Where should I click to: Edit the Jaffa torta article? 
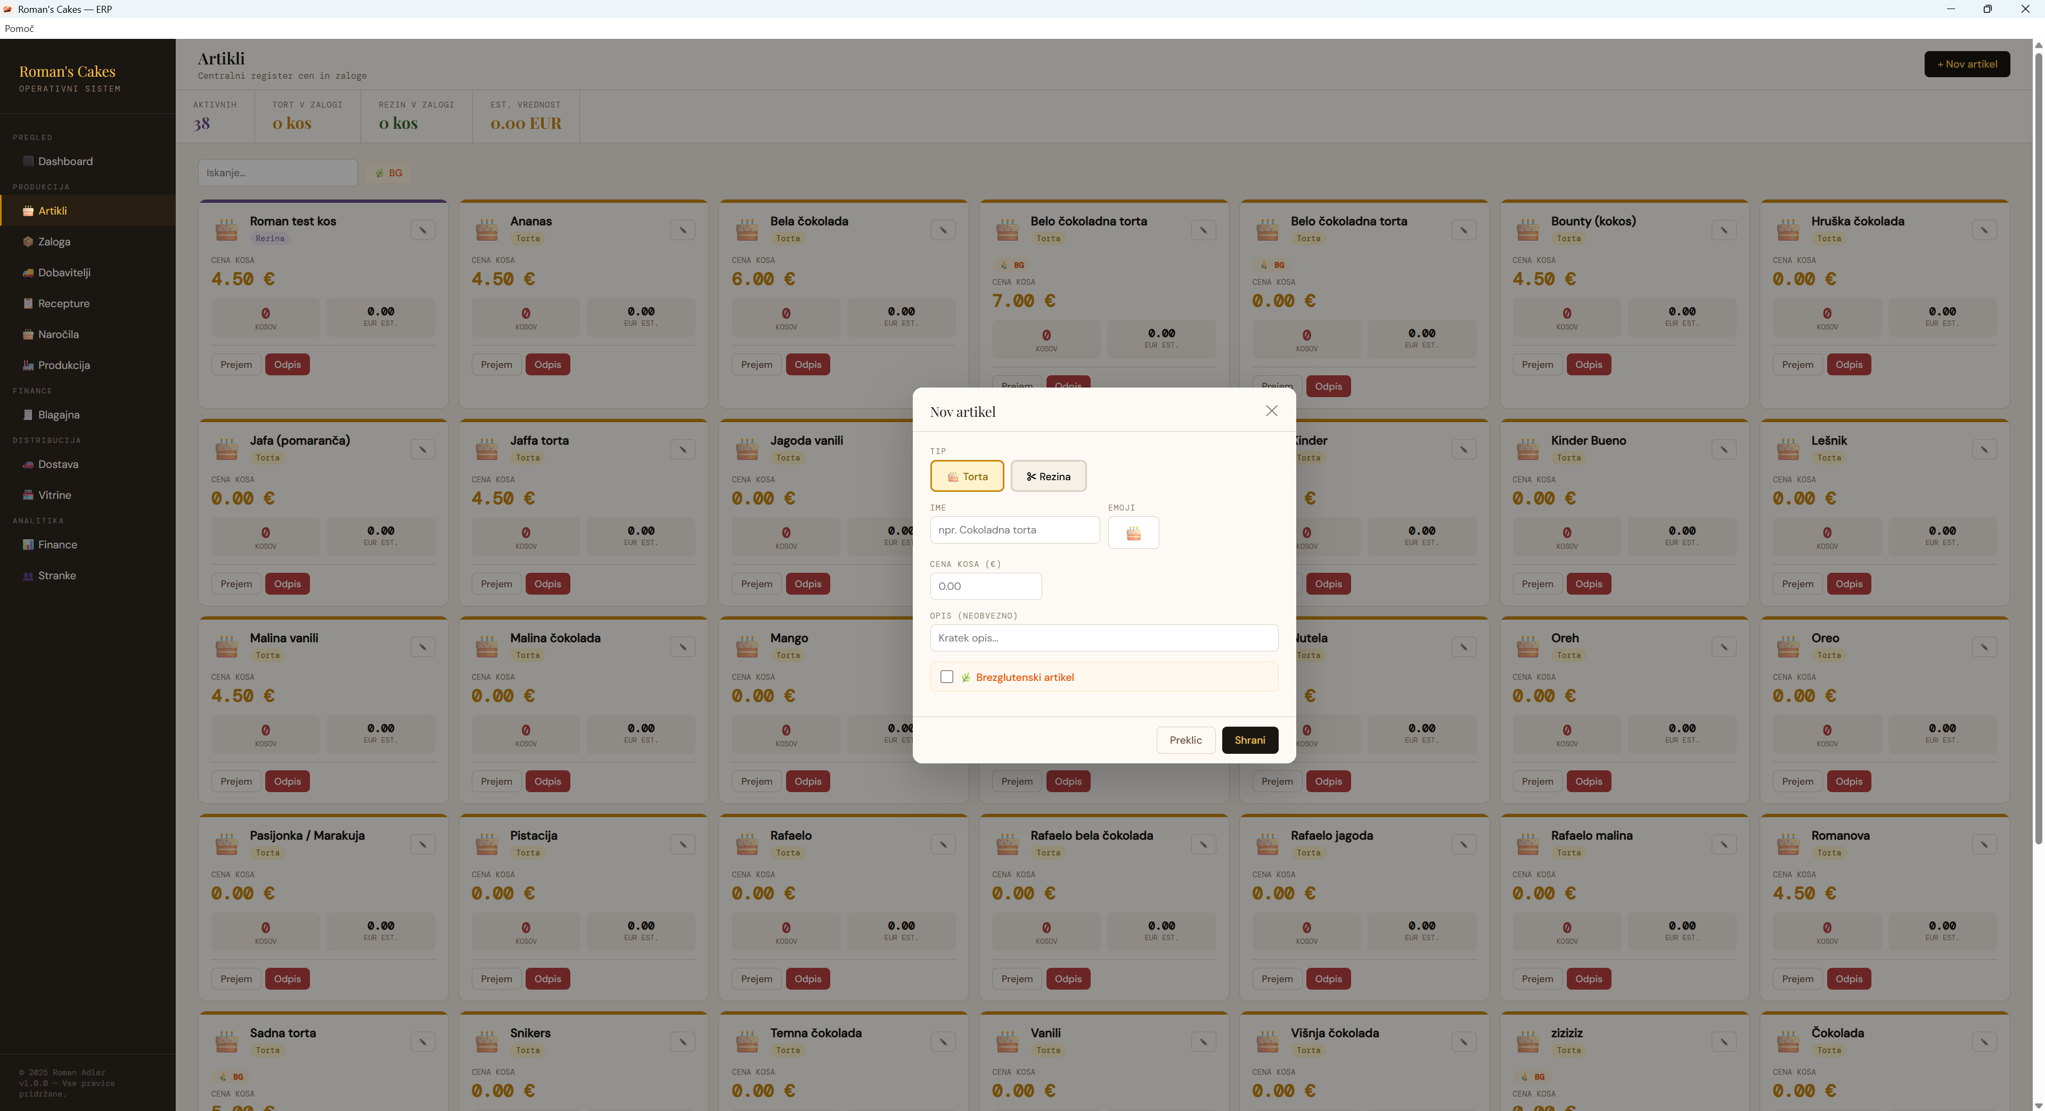coord(683,449)
